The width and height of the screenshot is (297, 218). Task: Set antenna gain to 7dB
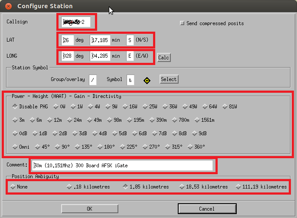[159, 133]
